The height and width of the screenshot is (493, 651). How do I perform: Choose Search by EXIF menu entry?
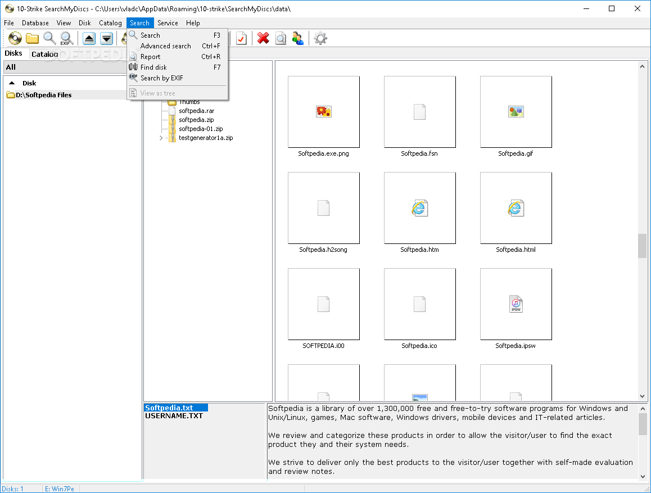178,78
